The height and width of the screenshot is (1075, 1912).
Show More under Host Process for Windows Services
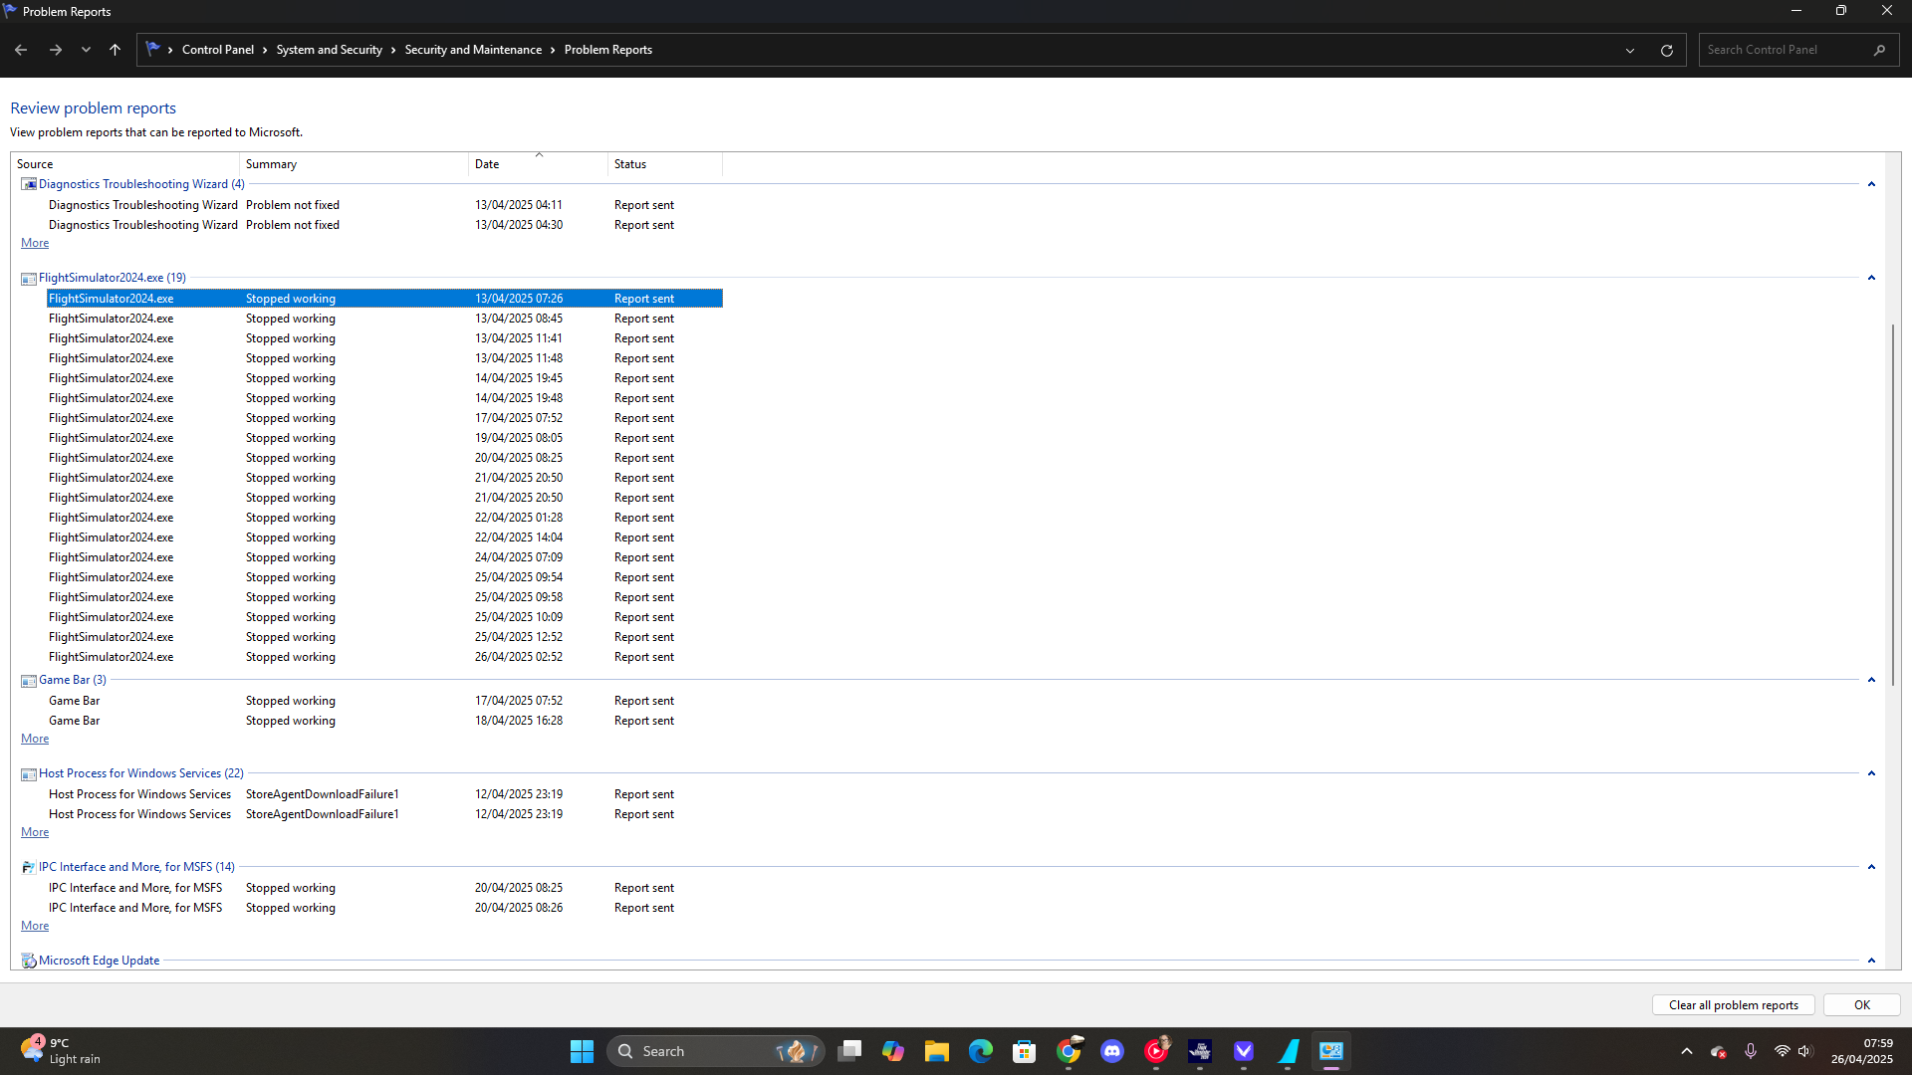tap(35, 832)
